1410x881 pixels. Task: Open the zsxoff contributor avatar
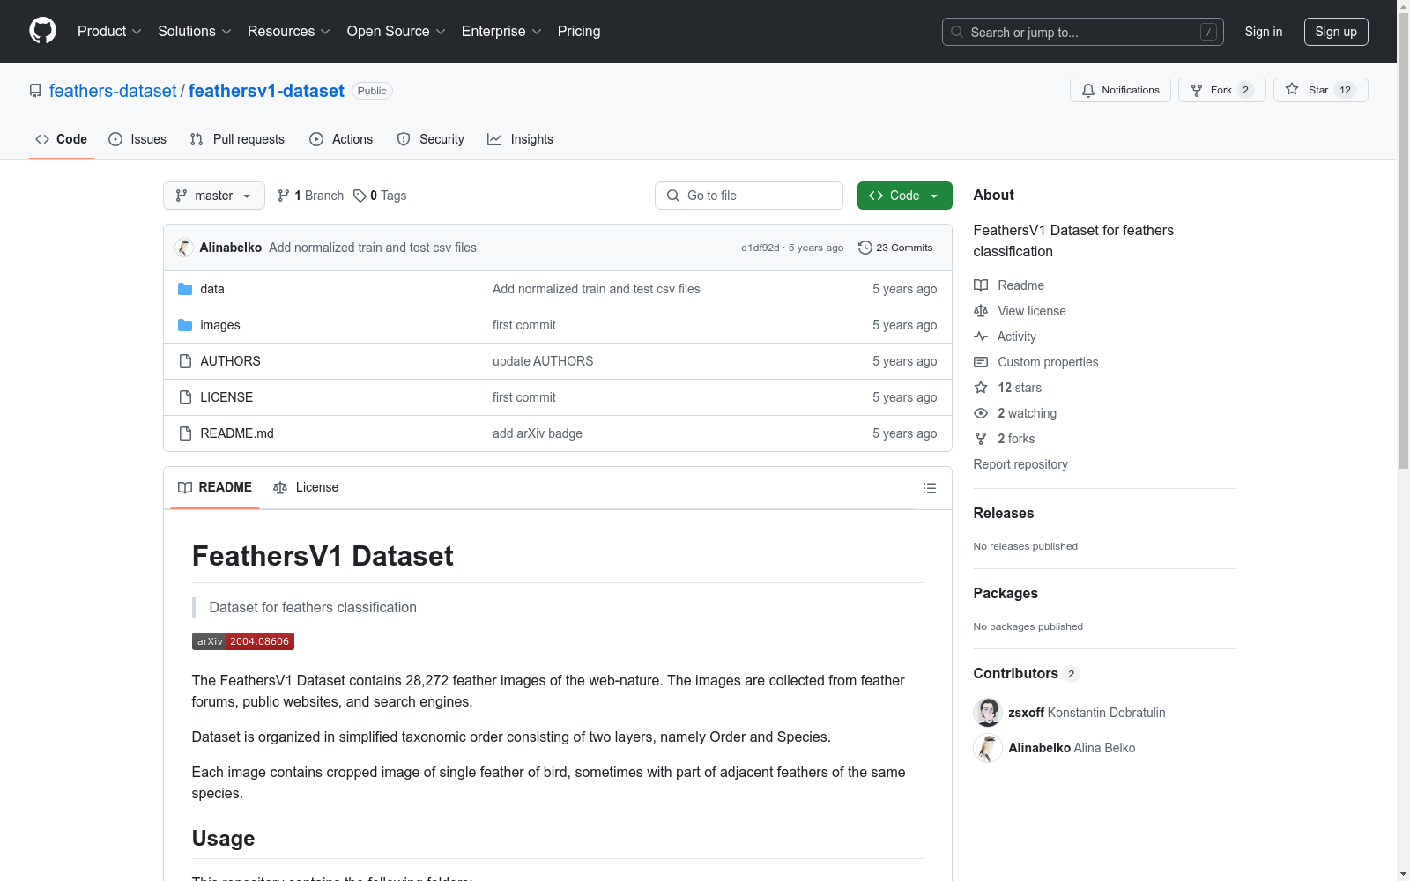[x=988, y=713]
